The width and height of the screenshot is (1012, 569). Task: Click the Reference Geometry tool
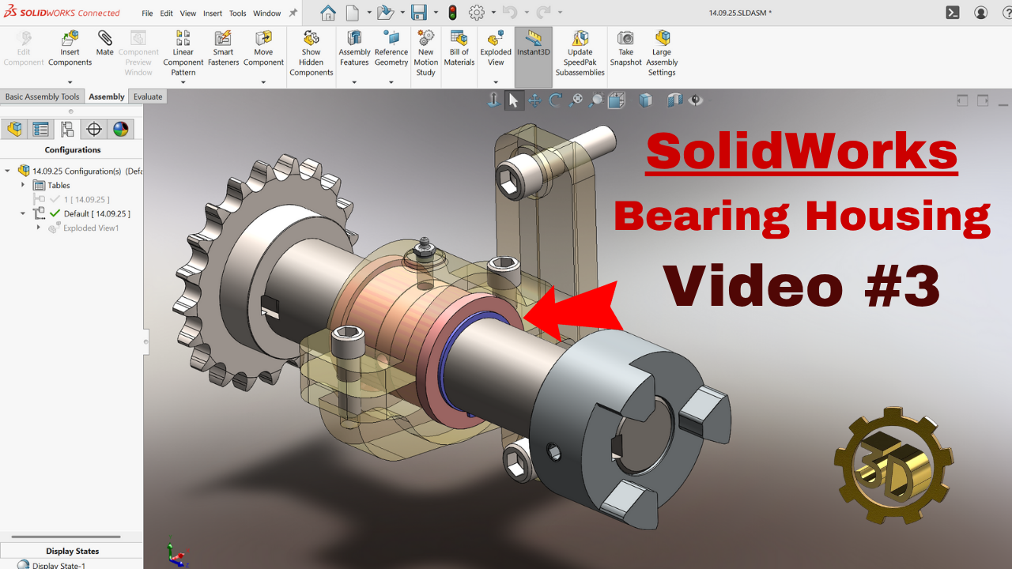pyautogui.click(x=391, y=49)
